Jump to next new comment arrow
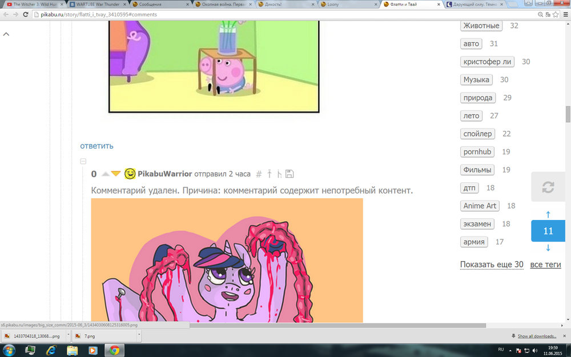 548,248
